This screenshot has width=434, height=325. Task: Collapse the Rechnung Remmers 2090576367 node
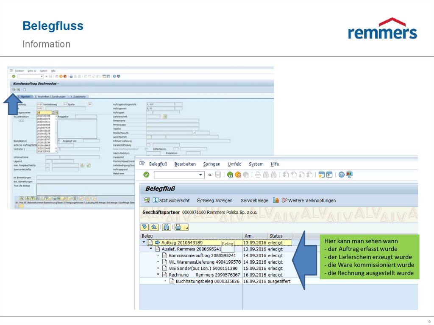point(158,274)
